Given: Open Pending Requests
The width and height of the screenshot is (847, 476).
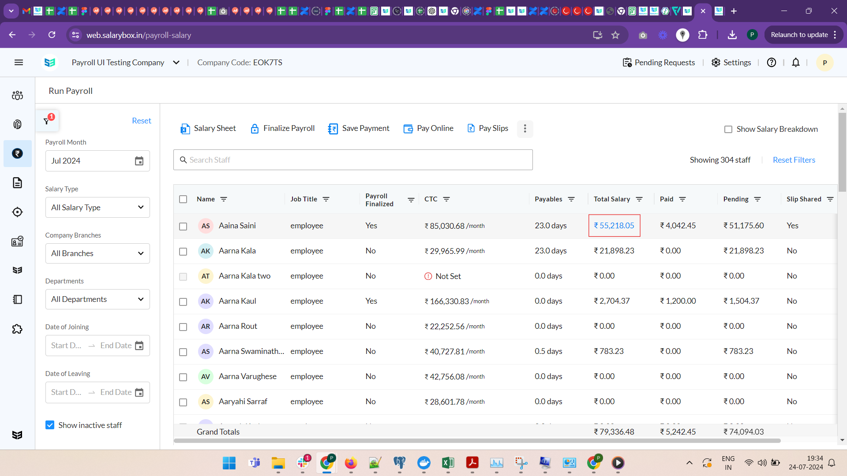Looking at the screenshot, I should pyautogui.click(x=659, y=63).
